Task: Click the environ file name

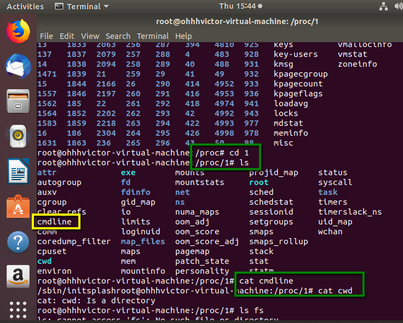Action: tap(55, 271)
